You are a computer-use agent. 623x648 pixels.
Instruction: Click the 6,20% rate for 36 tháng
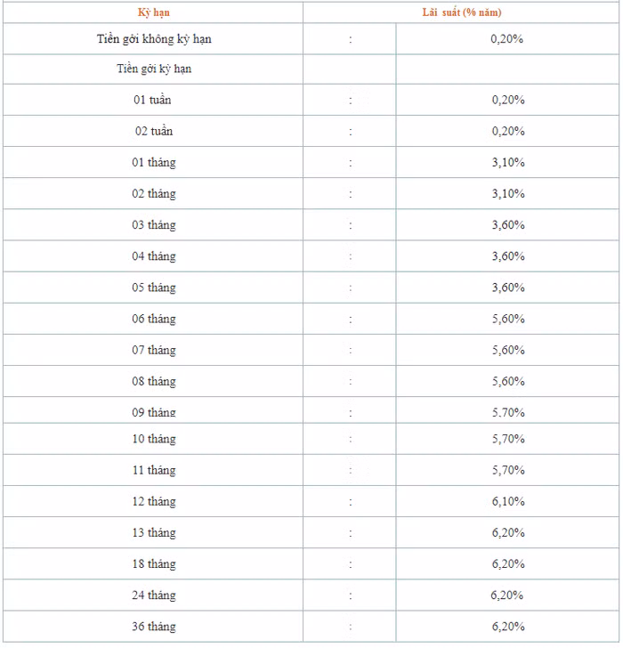tap(508, 627)
